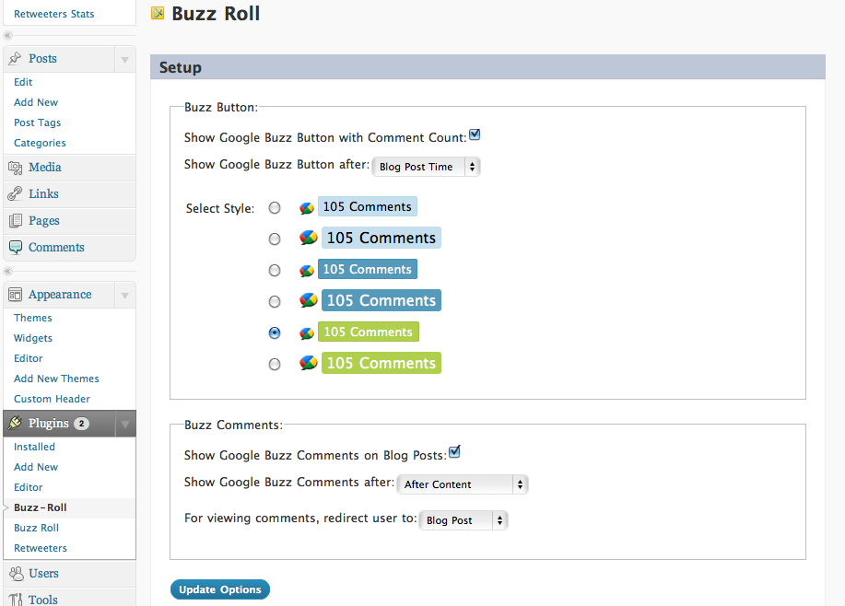
Task: Open the redirect user to Blog Post dropdown
Action: (x=464, y=520)
